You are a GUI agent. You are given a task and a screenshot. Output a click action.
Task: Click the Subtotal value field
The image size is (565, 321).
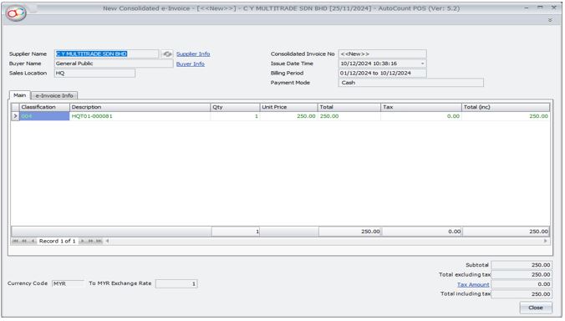522,265
